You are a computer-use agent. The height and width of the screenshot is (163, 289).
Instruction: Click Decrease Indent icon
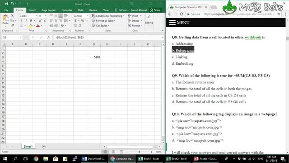[x=51, y=25]
